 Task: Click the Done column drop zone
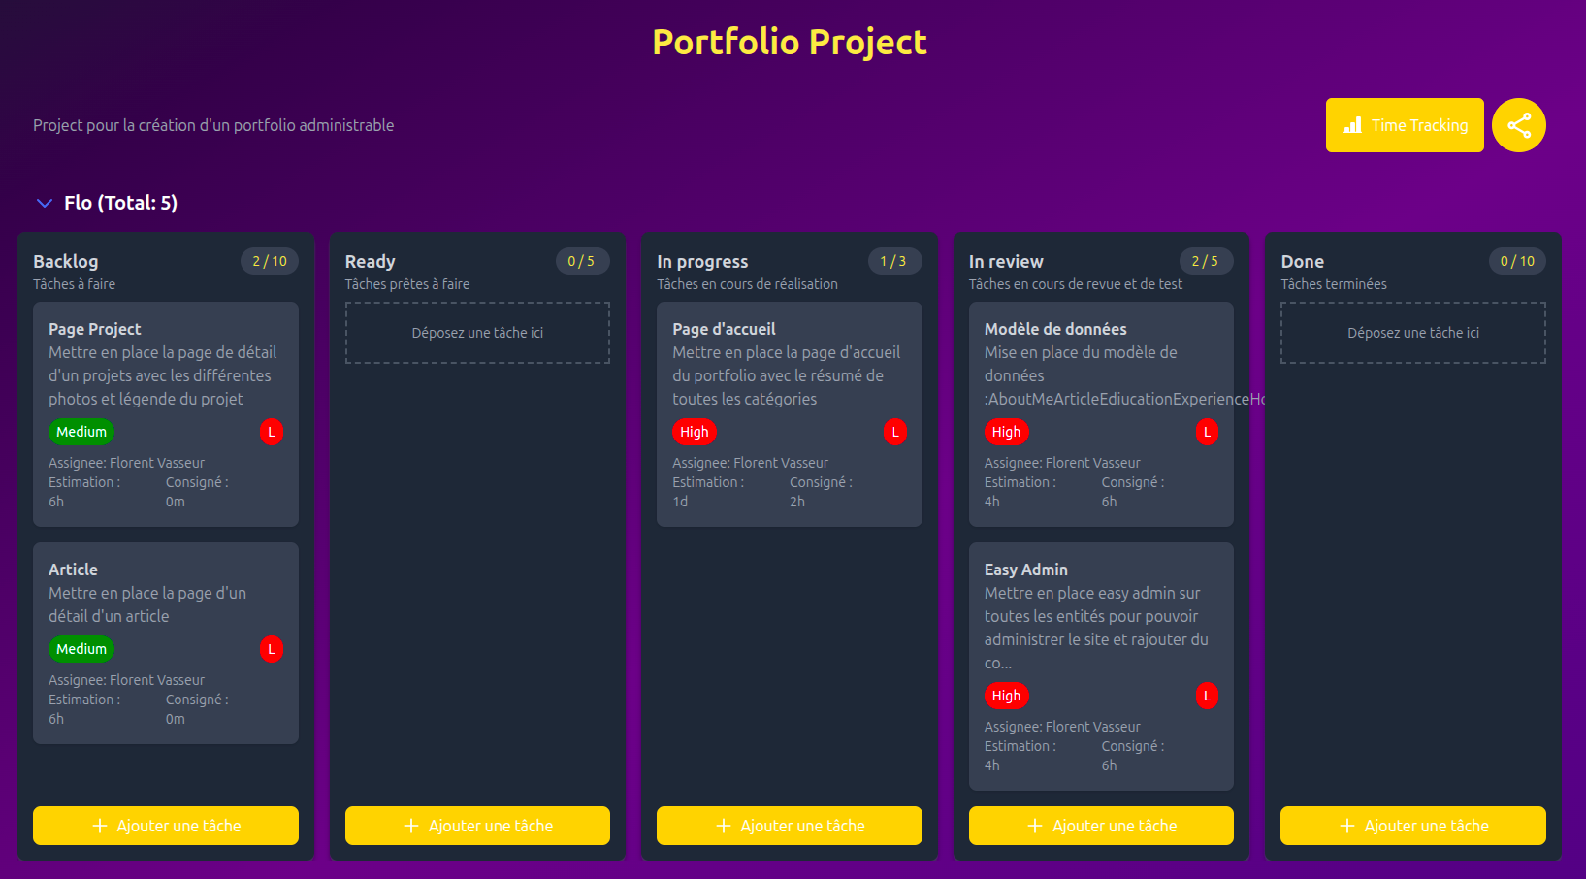[x=1412, y=333]
